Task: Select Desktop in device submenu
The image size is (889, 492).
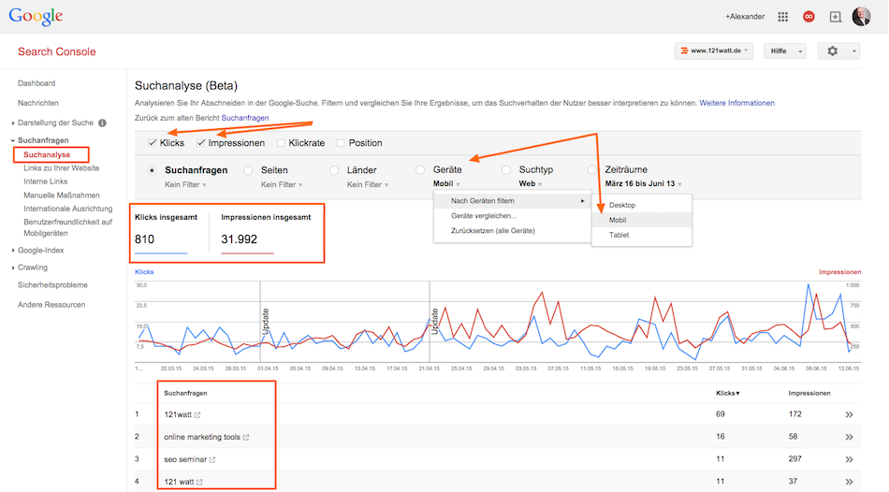Action: coord(642,205)
